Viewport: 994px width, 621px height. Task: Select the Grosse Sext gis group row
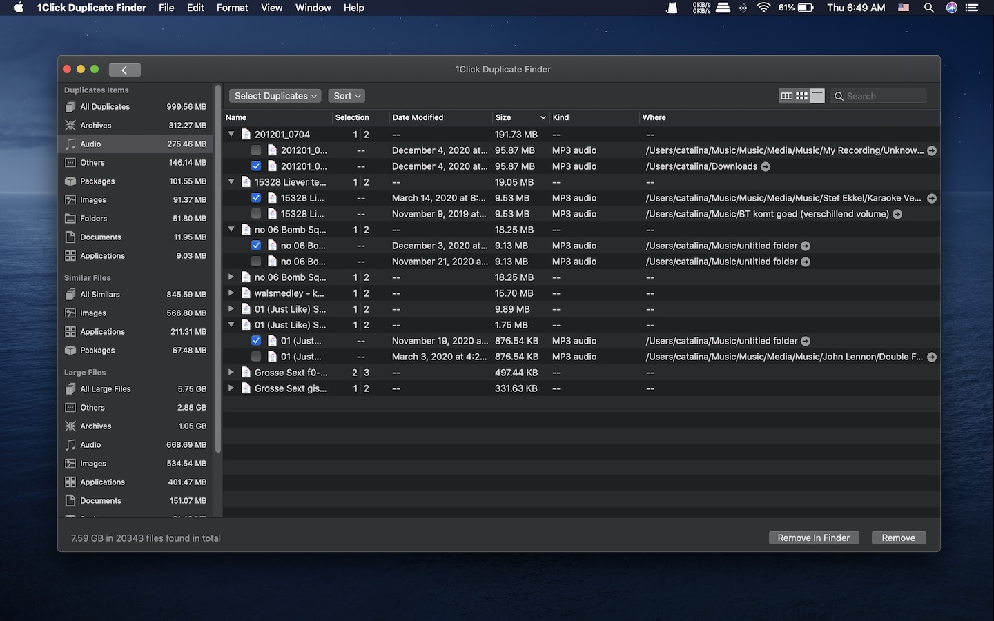click(581, 388)
